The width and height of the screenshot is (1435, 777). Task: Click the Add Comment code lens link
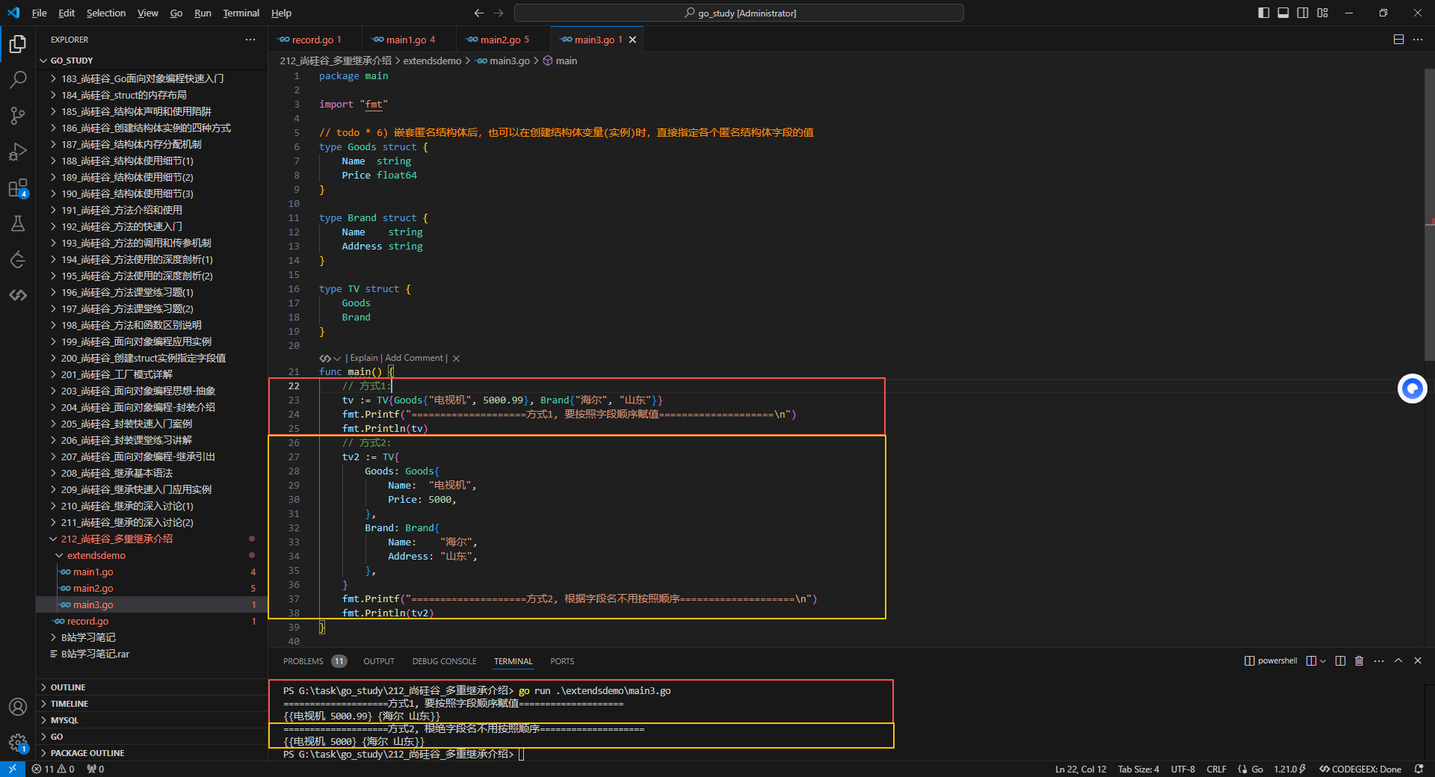pyautogui.click(x=414, y=359)
